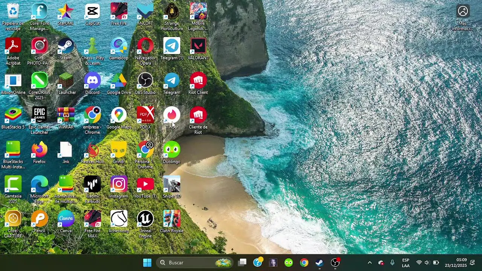Select the OBS Studio desktop icon
This screenshot has width=482, height=271.
coord(145,84)
